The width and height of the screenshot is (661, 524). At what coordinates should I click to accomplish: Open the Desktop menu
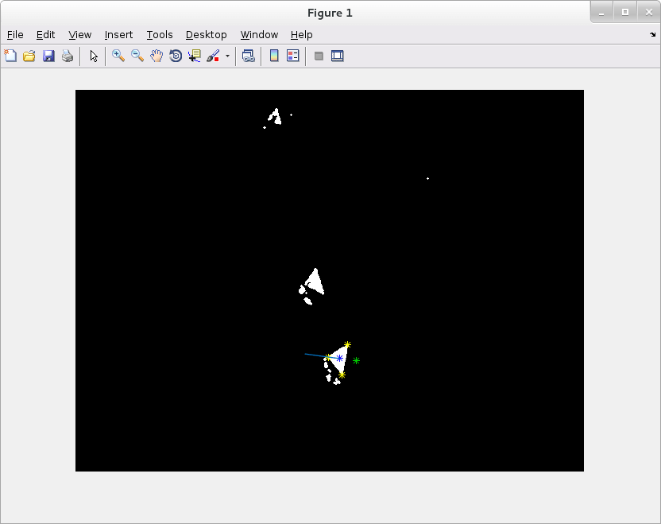tap(206, 35)
